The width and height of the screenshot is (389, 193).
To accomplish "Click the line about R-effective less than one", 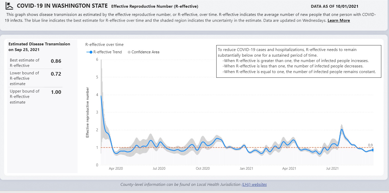I will pos(293,66).
